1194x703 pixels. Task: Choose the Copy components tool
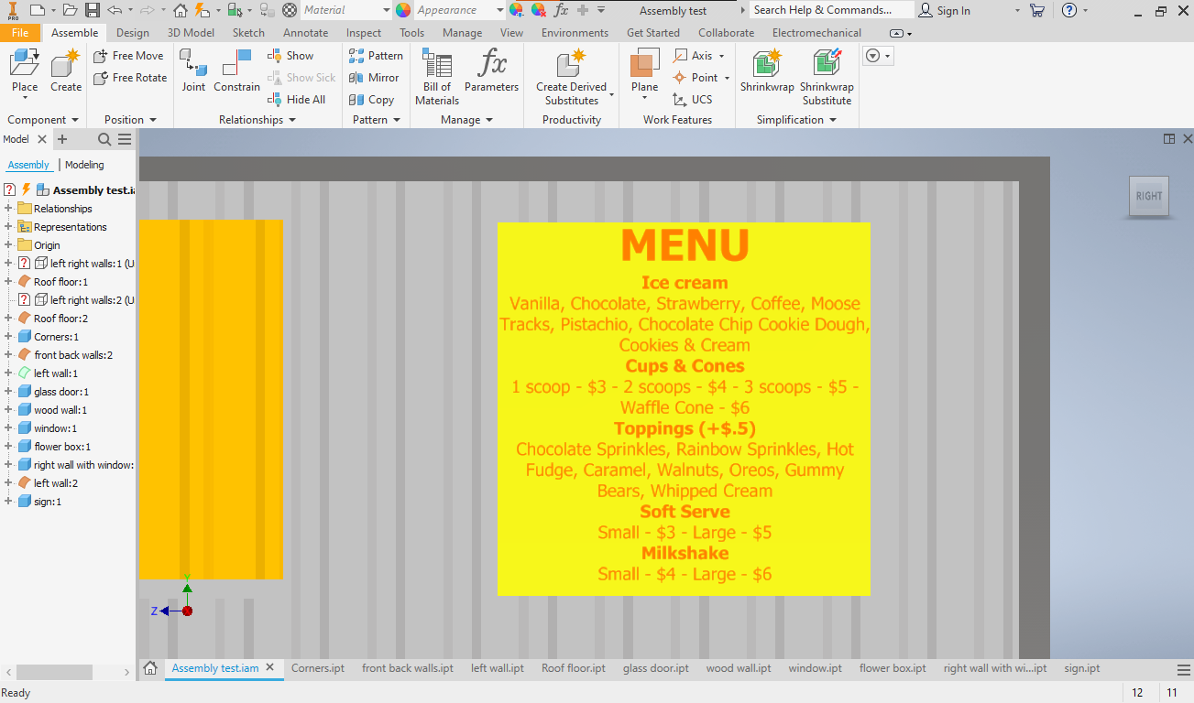371,100
